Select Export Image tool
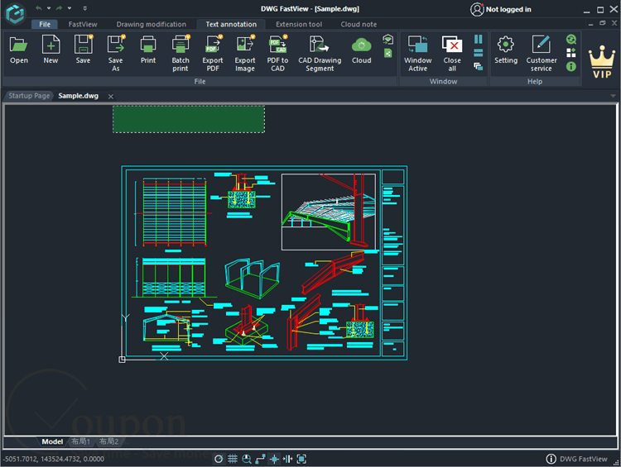This screenshot has width=621, height=467. point(245,54)
